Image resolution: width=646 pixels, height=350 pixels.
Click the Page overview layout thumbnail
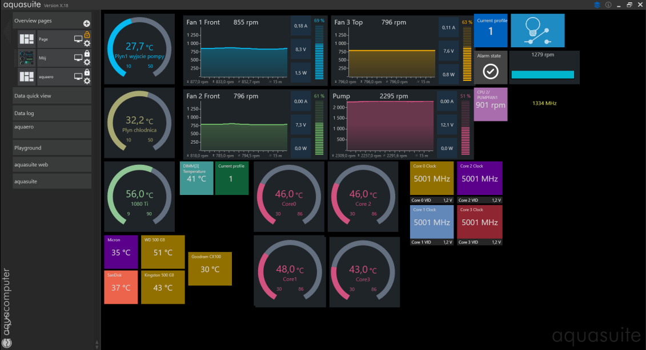27,39
